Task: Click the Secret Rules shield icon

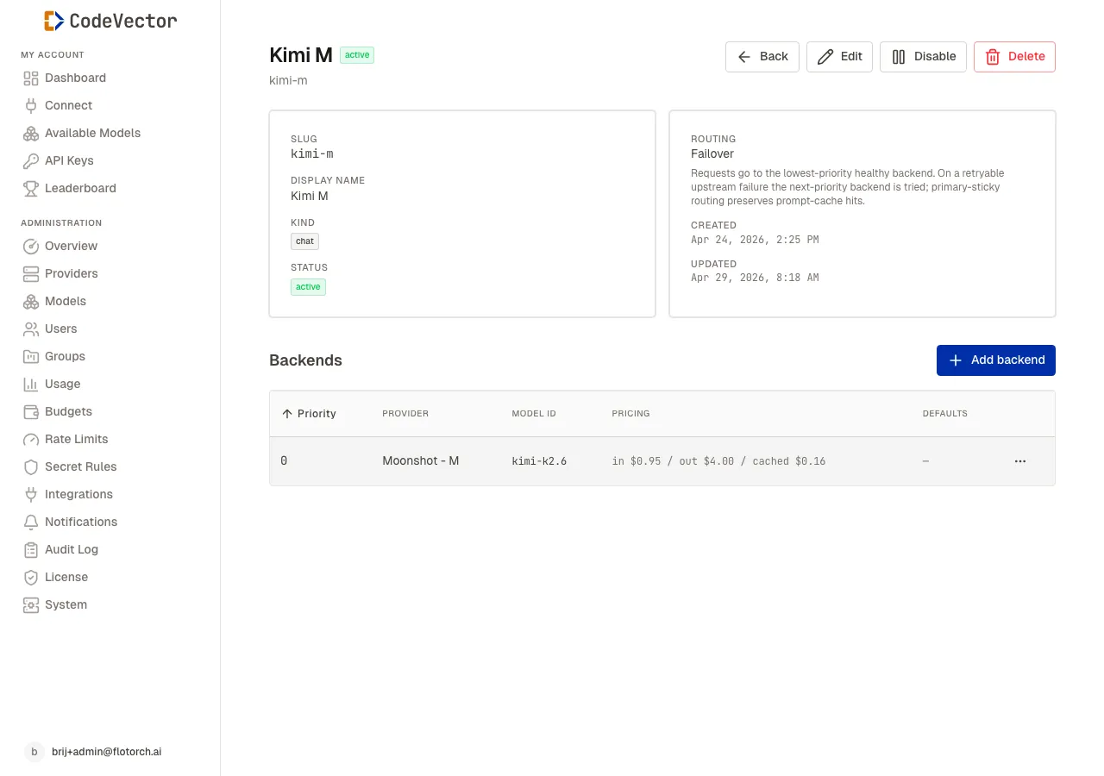Action: tap(31, 466)
